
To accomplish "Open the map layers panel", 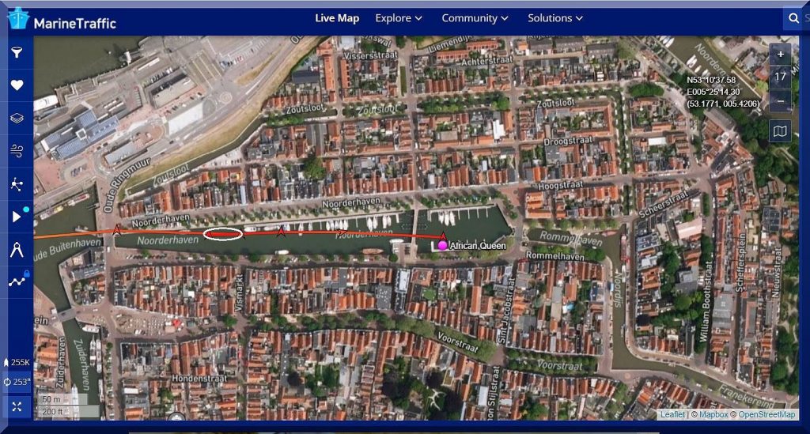I will pyautogui.click(x=17, y=119).
